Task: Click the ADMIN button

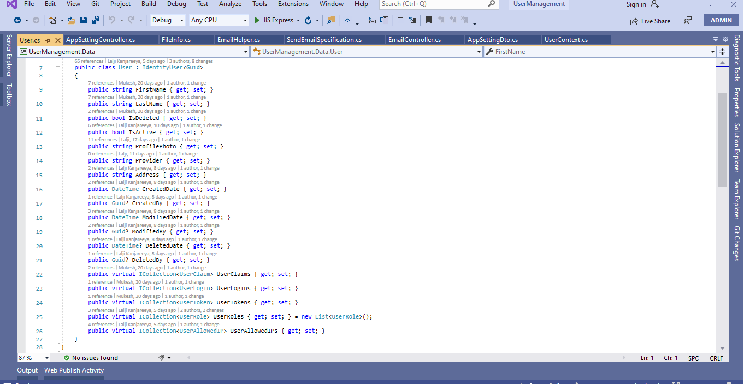Action: coord(721,20)
